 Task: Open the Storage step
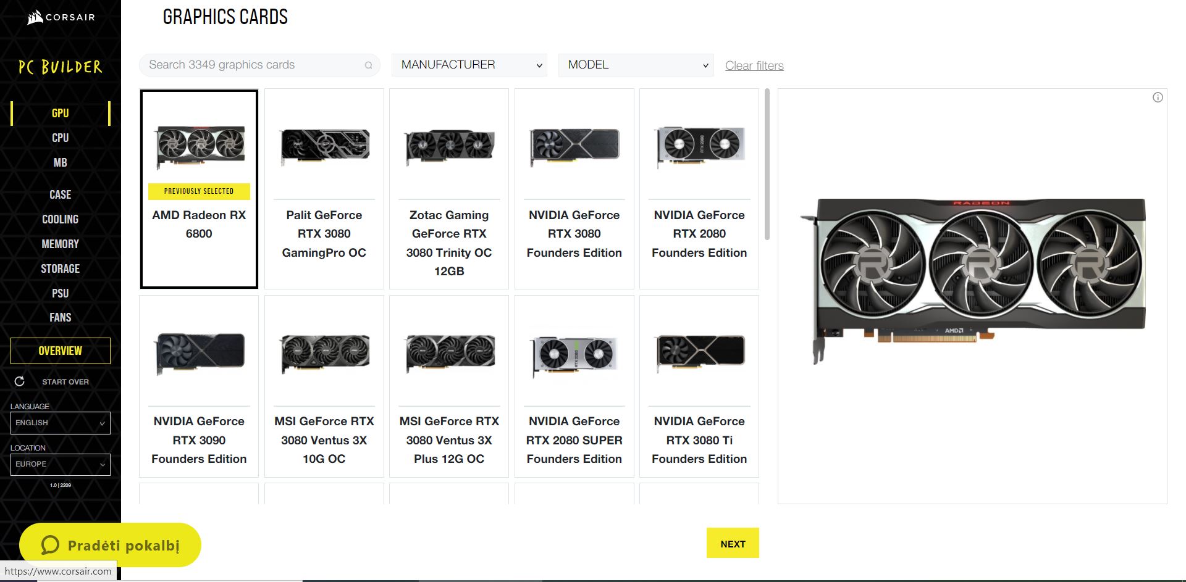[x=61, y=268]
